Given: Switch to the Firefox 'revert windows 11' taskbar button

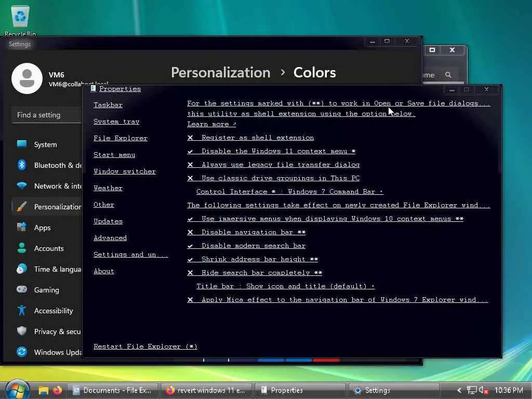Looking at the screenshot, I should click(206, 391).
